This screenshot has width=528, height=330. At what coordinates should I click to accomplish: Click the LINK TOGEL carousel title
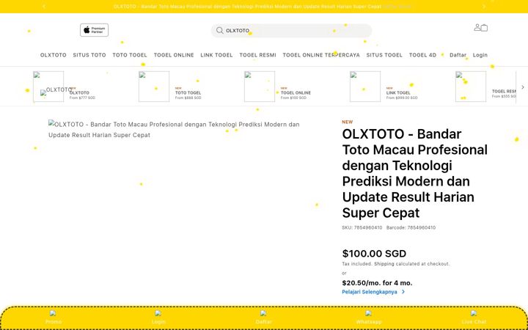[398, 92]
